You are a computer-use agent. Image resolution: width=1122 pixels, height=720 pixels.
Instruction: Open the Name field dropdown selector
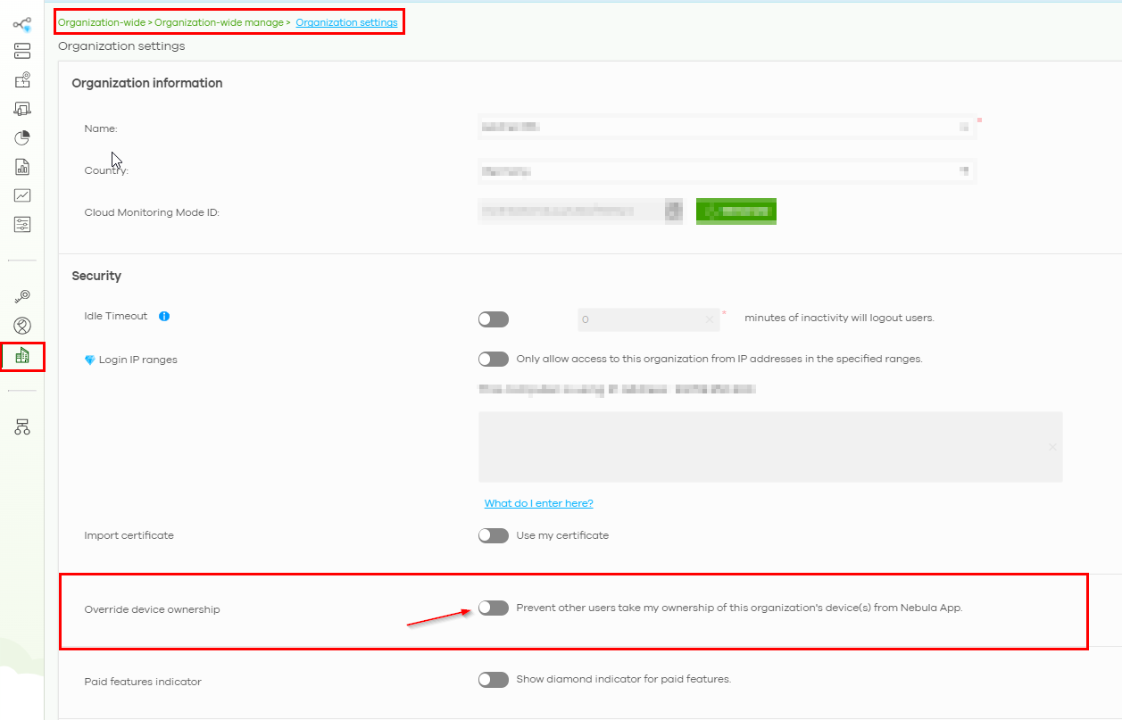966,128
